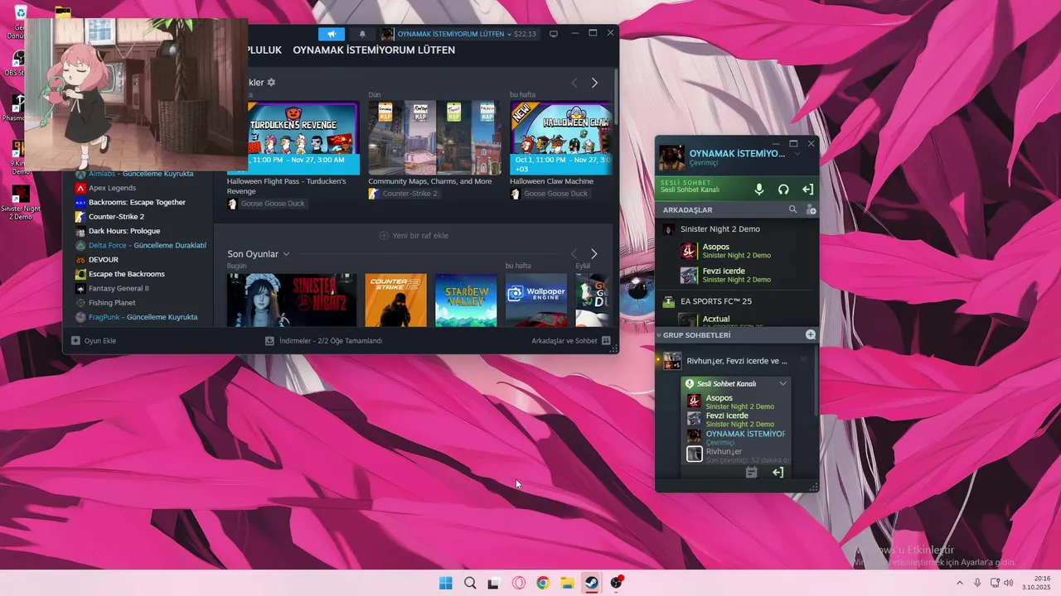Go to next page of Son Oyunlar shelf
The width and height of the screenshot is (1061, 596).
(593, 254)
